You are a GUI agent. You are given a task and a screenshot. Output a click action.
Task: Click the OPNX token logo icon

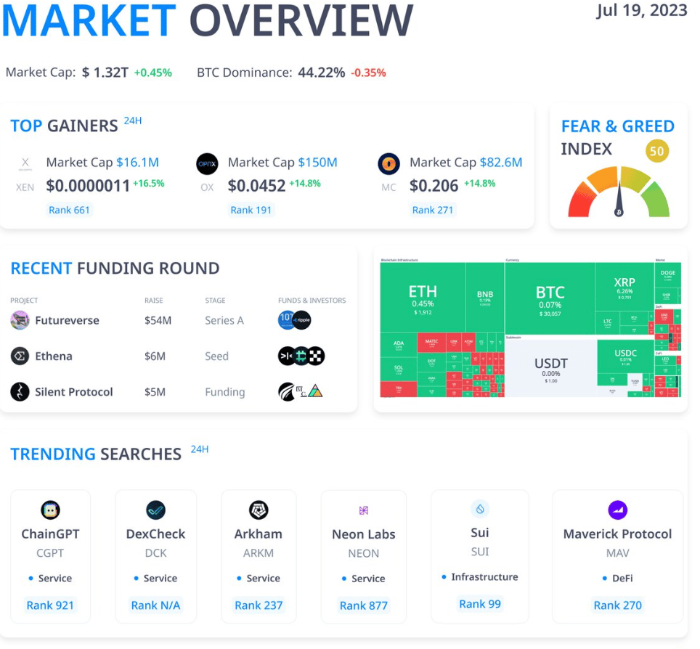(207, 164)
